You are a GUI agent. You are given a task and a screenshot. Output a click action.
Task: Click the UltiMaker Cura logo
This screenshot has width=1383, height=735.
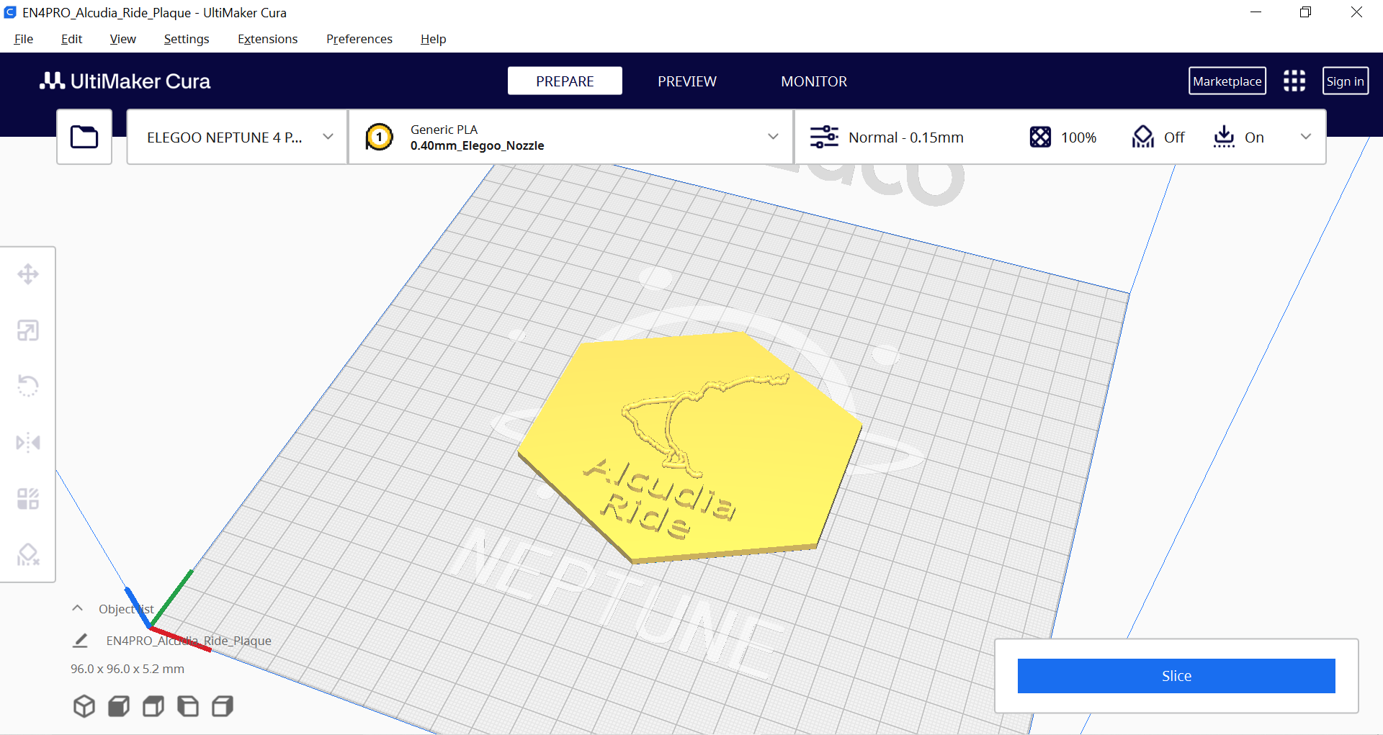[125, 81]
